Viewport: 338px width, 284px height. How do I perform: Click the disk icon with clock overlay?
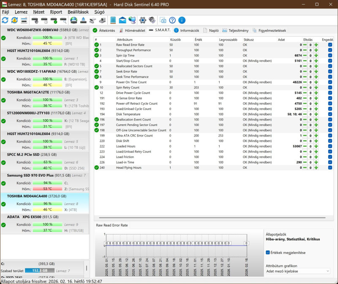coord(44,20)
